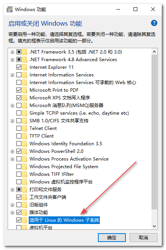Uncheck 适用于 Linux 的 Windows 子系统 checkbox
166x250 pixels.
(x=19, y=220)
